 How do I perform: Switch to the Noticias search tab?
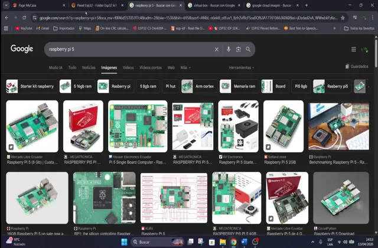(89, 68)
